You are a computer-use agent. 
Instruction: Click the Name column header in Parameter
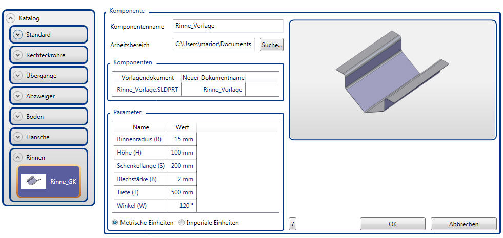coord(140,127)
